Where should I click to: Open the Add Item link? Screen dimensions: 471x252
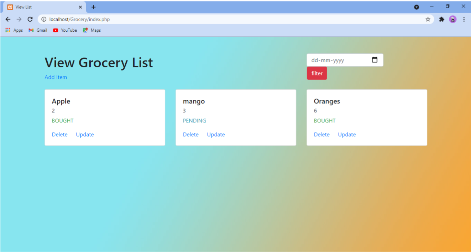click(x=56, y=77)
